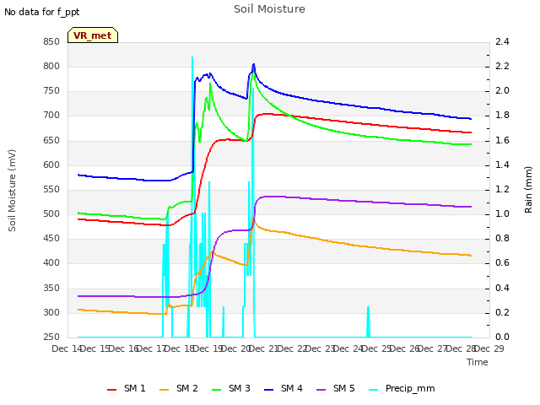Click the 850 left axis tick label
540x405 pixels.
point(51,41)
